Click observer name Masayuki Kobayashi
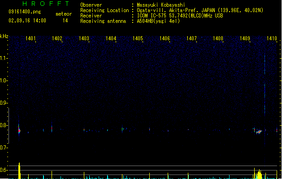The image size is (282, 179). [161, 5]
